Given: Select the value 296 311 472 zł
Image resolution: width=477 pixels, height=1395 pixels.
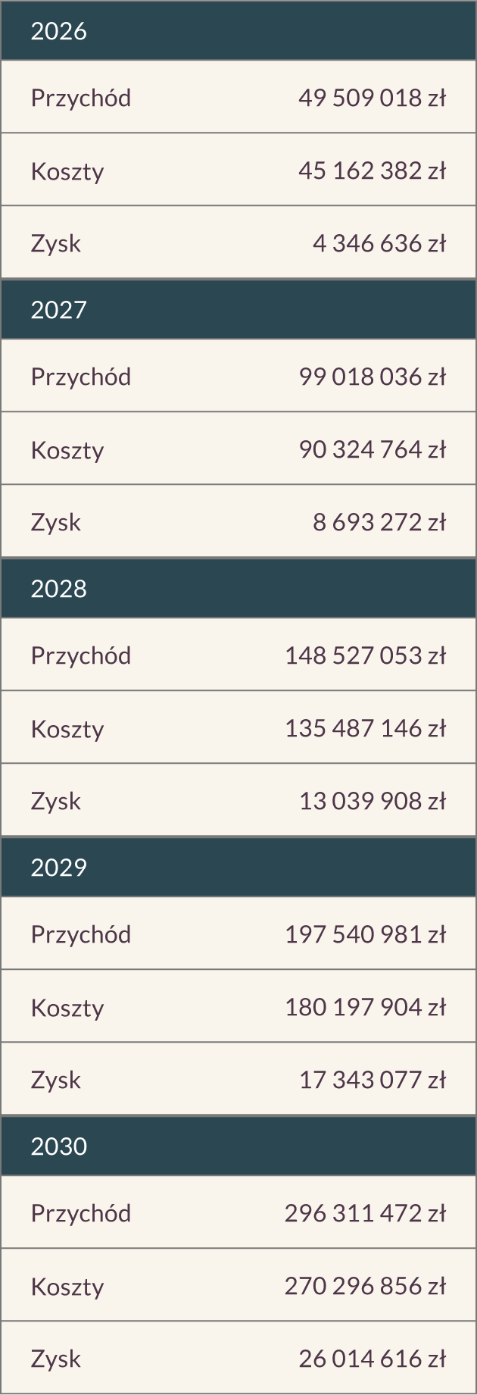Looking at the screenshot, I should pos(365,1213).
